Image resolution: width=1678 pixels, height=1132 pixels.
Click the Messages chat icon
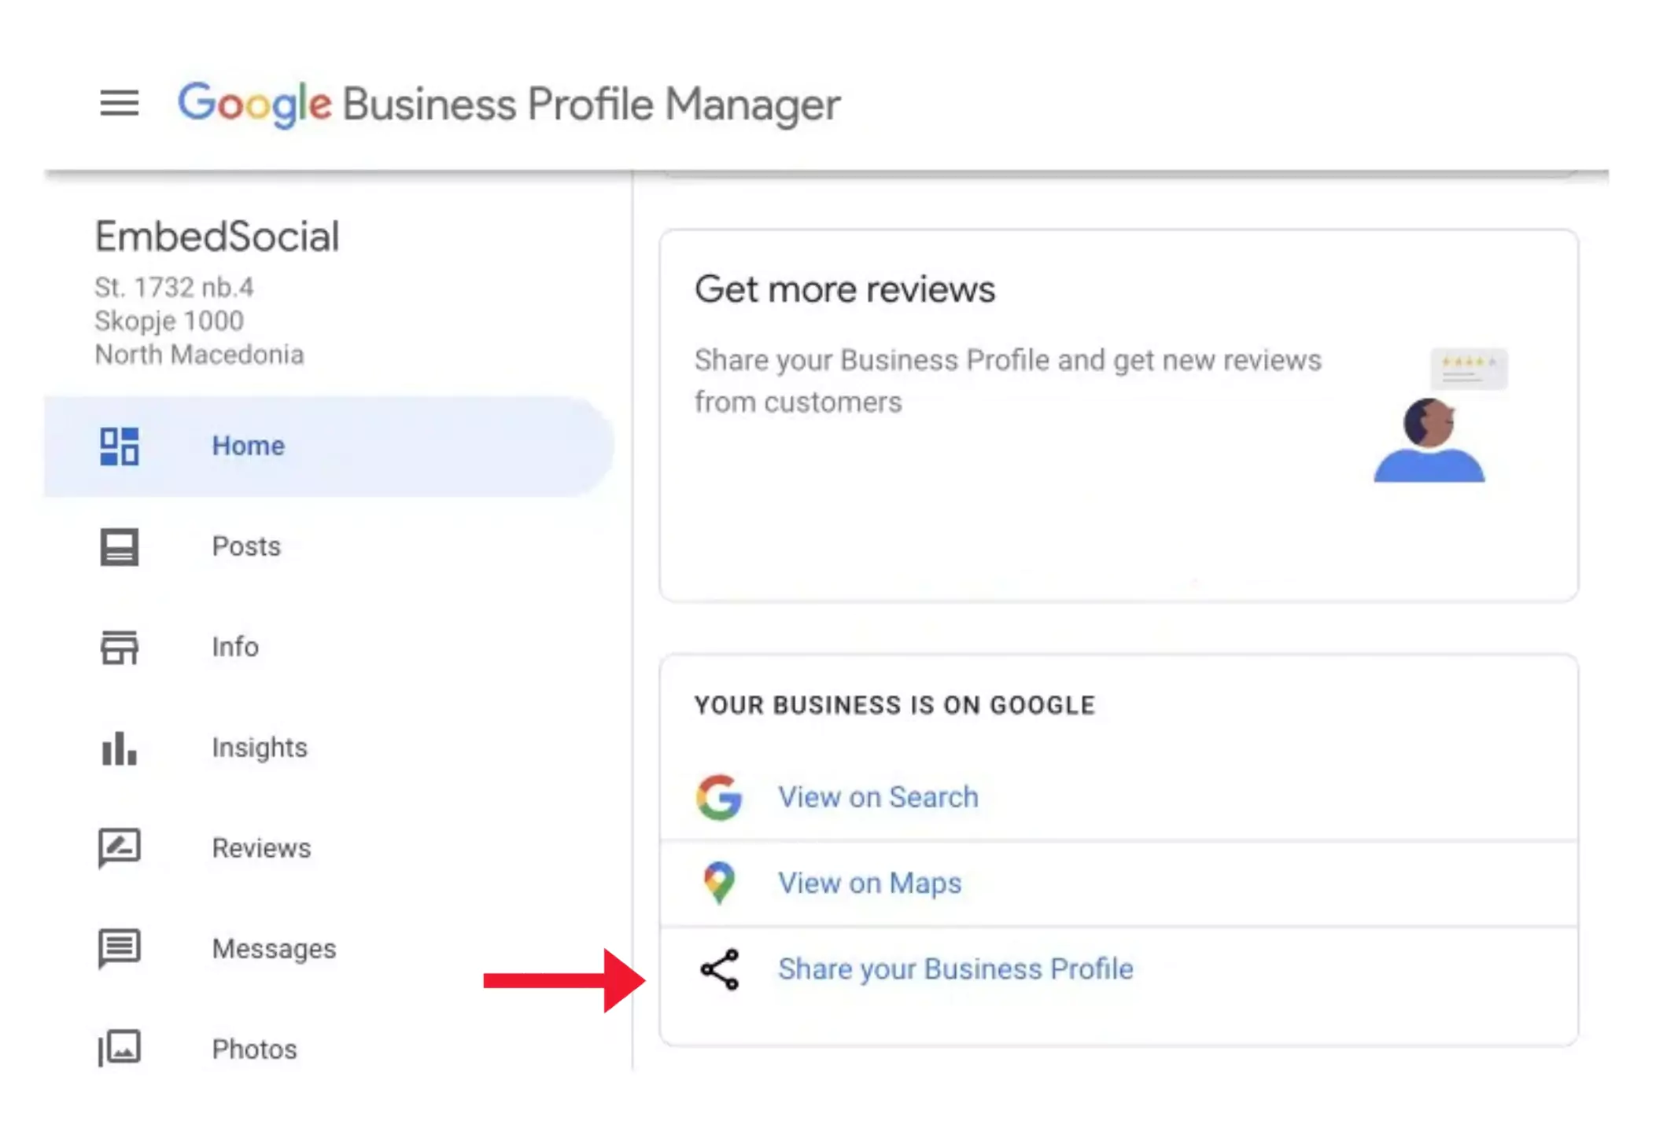click(119, 948)
